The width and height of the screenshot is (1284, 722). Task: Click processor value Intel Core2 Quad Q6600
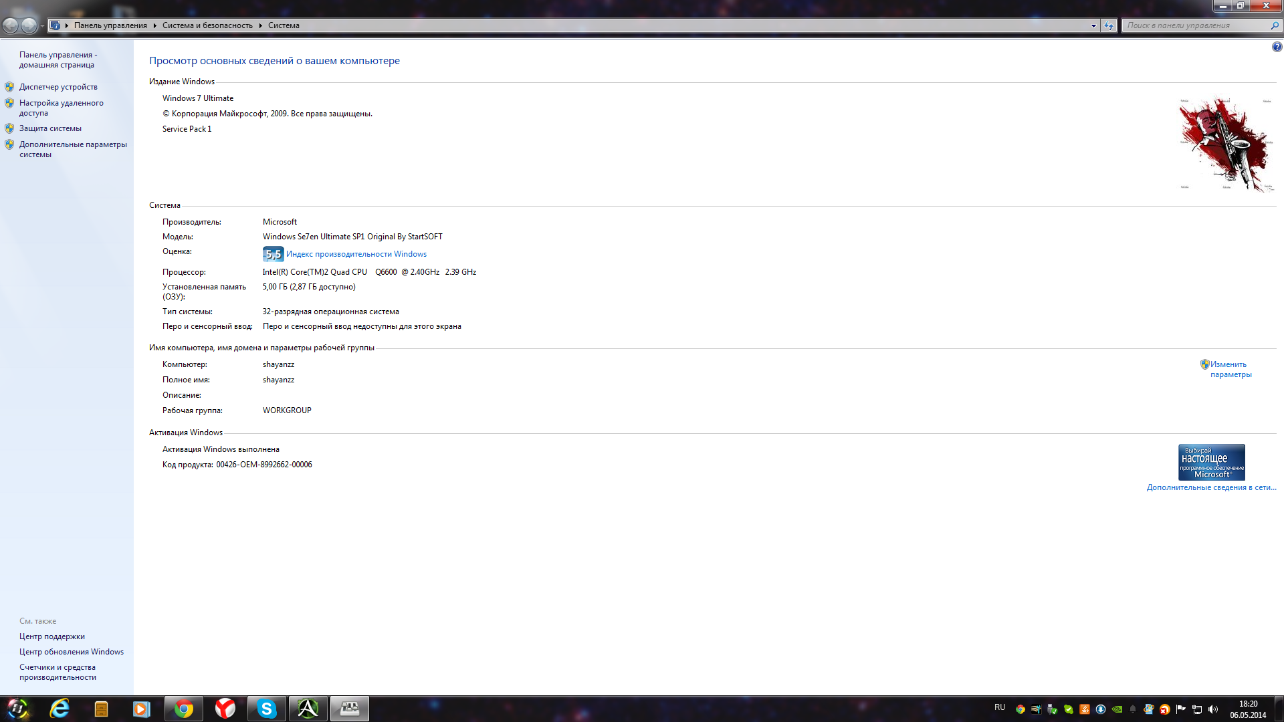[x=369, y=272]
